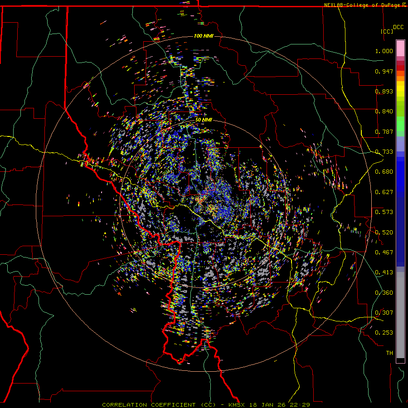Screen dimensions: 408x408
Task: Click the 50 NMI range ring label
Action: (204, 120)
